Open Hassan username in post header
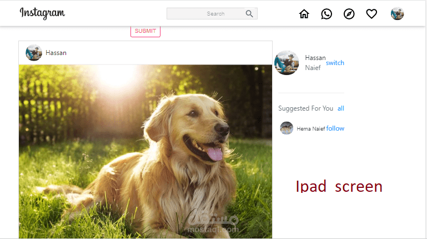 [x=56, y=53]
